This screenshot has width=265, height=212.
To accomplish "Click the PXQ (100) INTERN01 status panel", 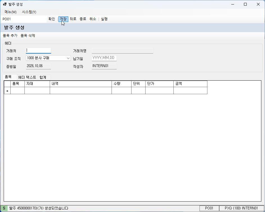I will [x=241, y=208].
